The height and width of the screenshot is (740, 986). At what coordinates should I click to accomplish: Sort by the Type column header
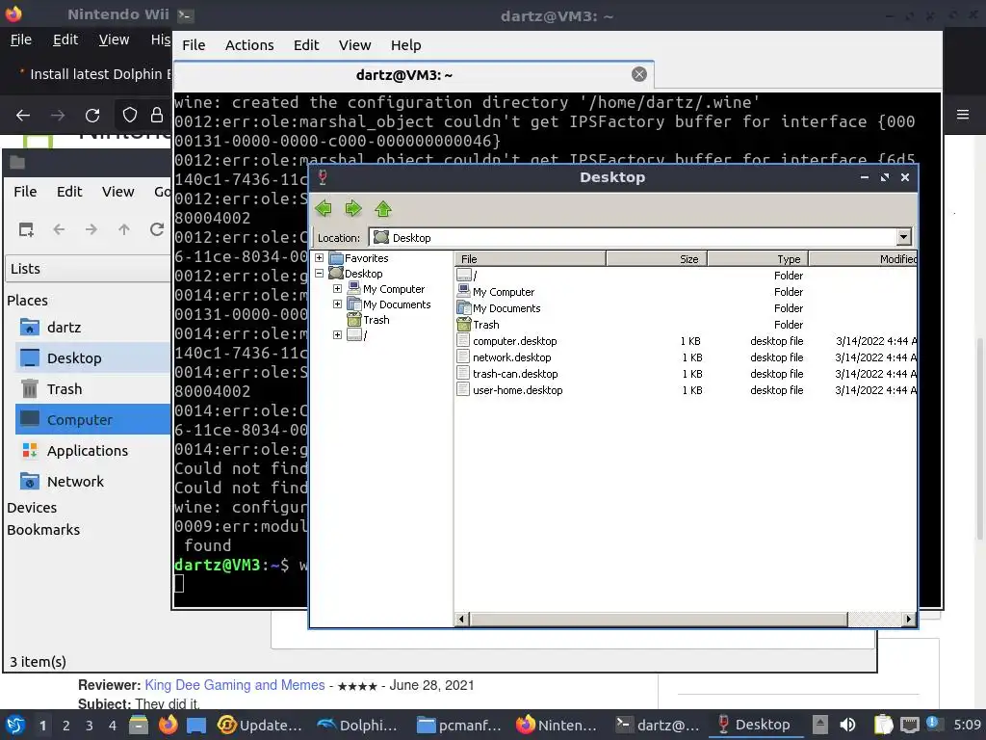pos(758,258)
